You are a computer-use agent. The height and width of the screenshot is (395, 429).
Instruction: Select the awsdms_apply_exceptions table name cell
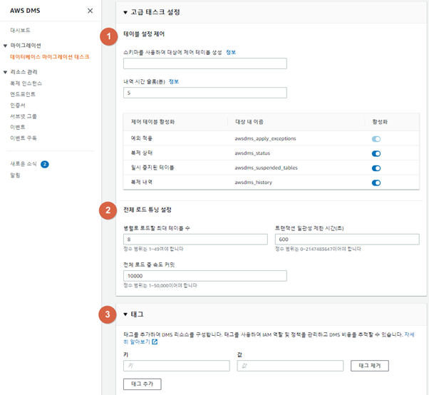265,138
